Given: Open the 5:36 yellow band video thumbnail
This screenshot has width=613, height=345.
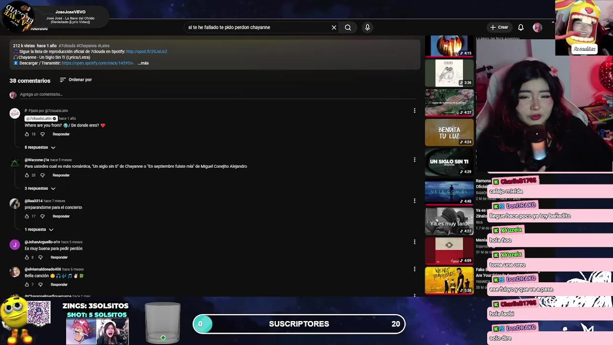Looking at the screenshot, I should click(449, 281).
